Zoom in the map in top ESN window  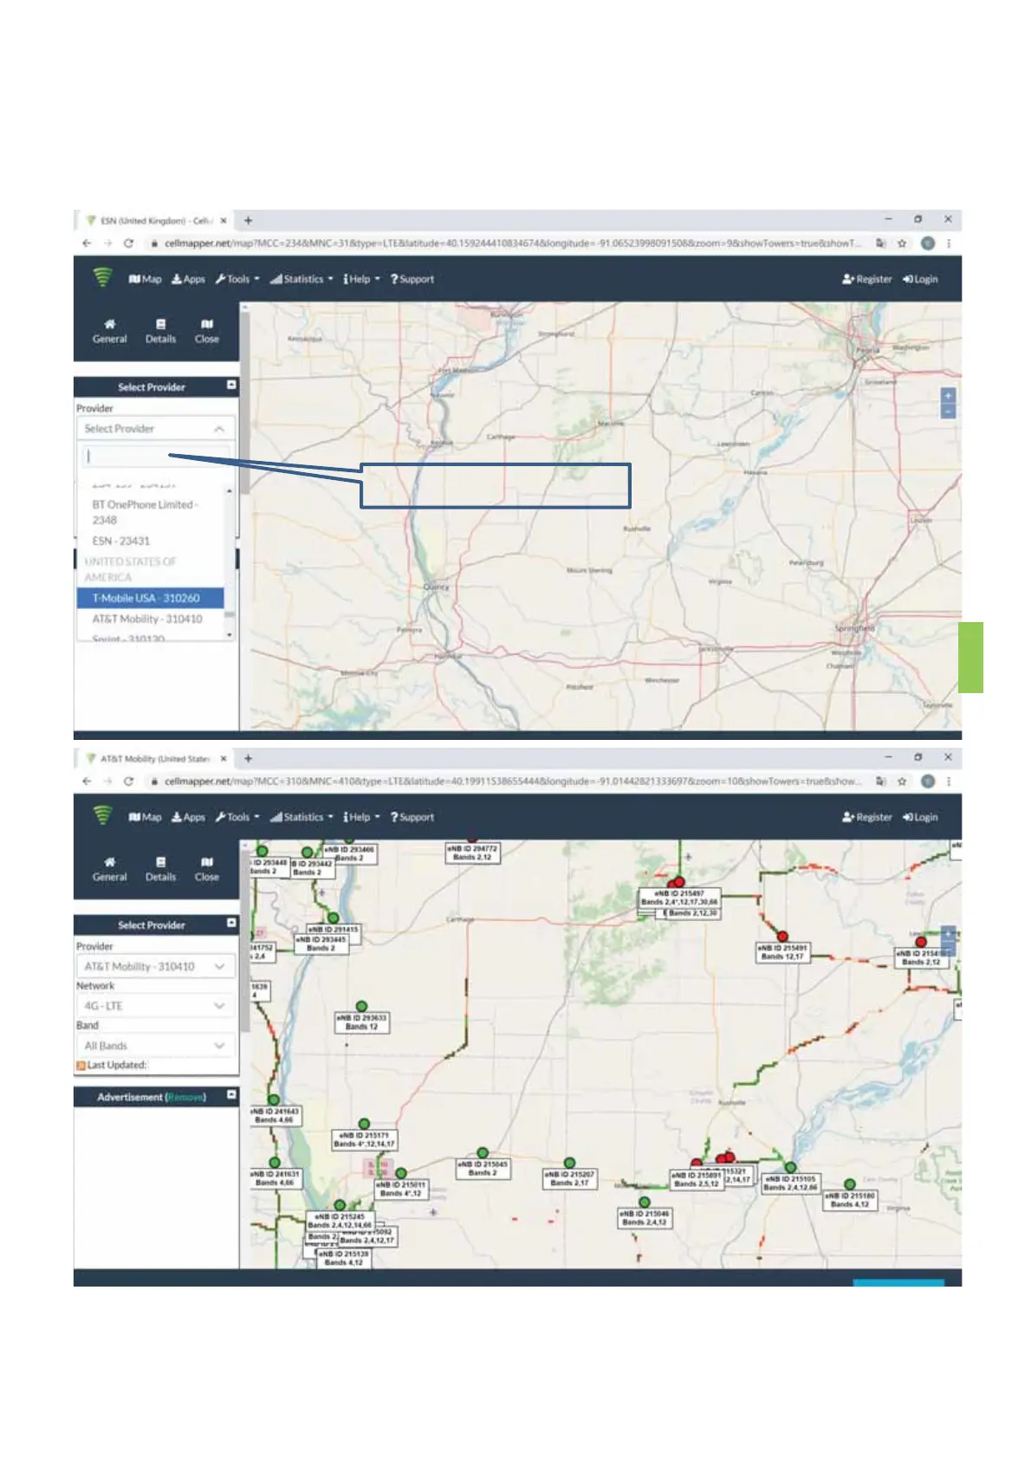point(949,396)
